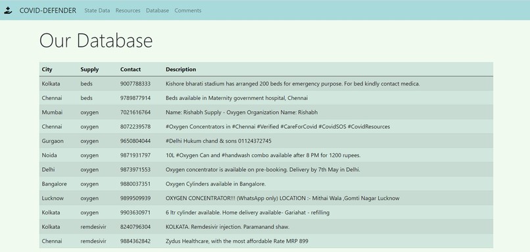
Task: Select contact number 9884362842
Action: coord(135,241)
